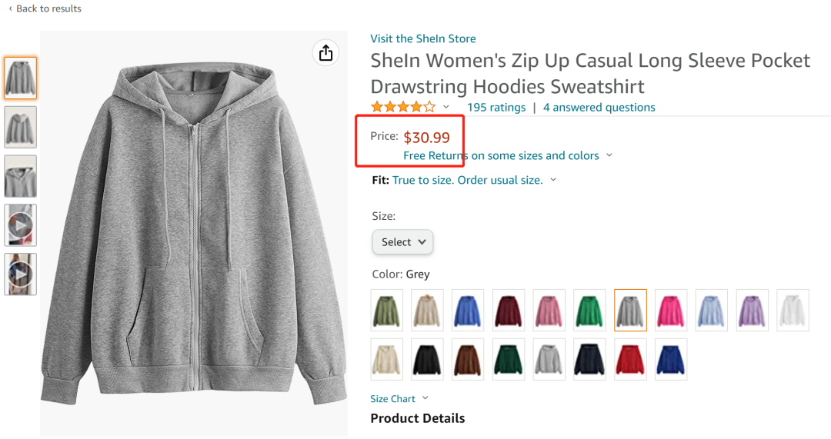Viewport: 831px width, 439px height.
Task: Choose the lavender purple hoodie swatch
Action: click(x=753, y=310)
